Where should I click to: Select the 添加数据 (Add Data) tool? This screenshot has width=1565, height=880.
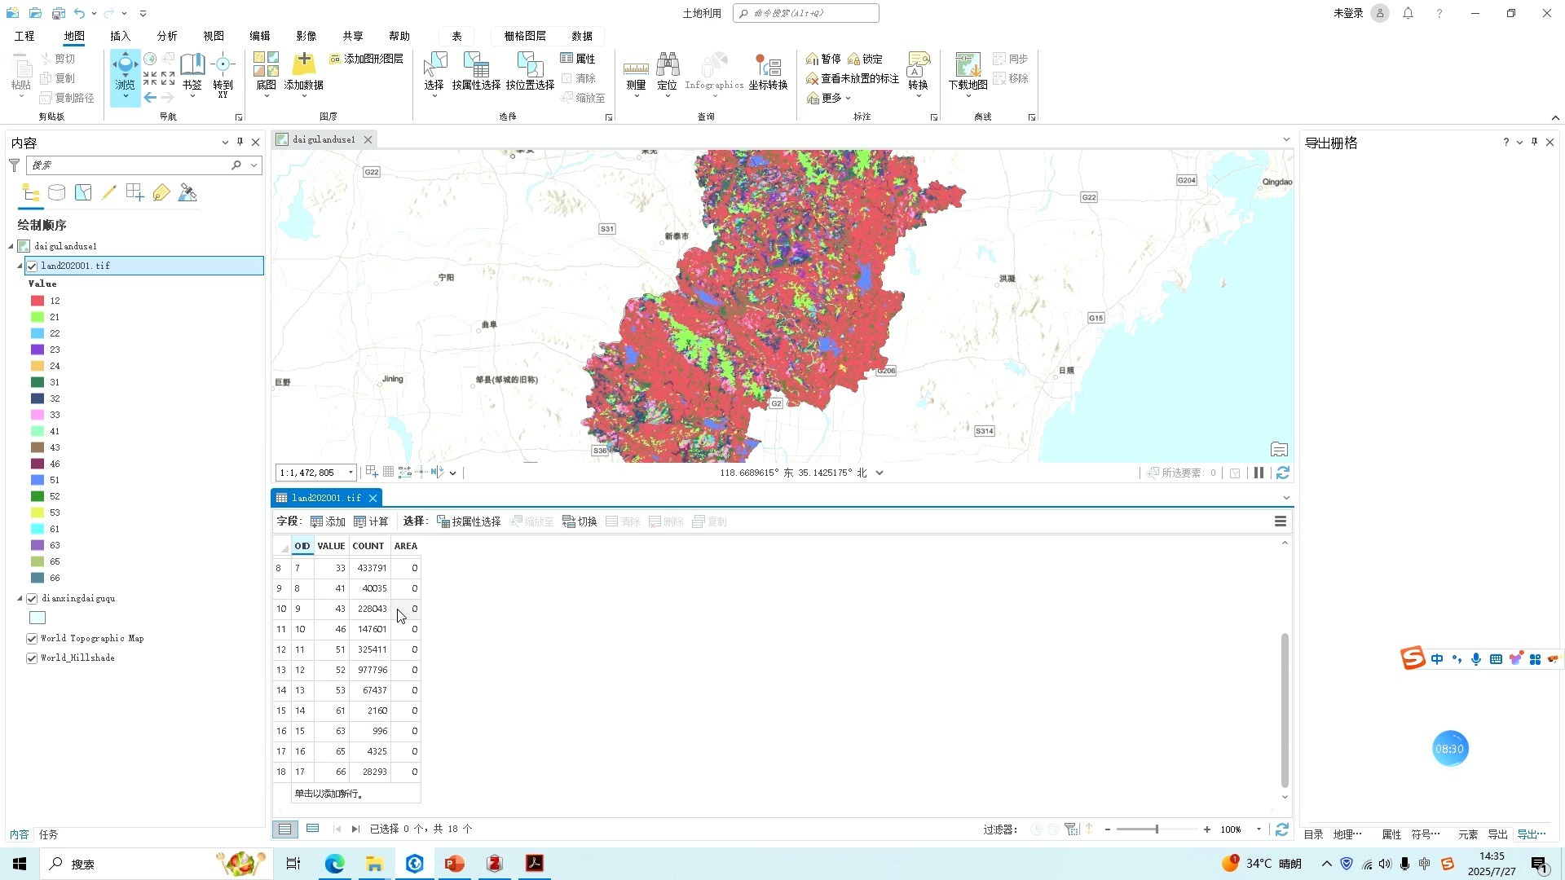click(302, 72)
